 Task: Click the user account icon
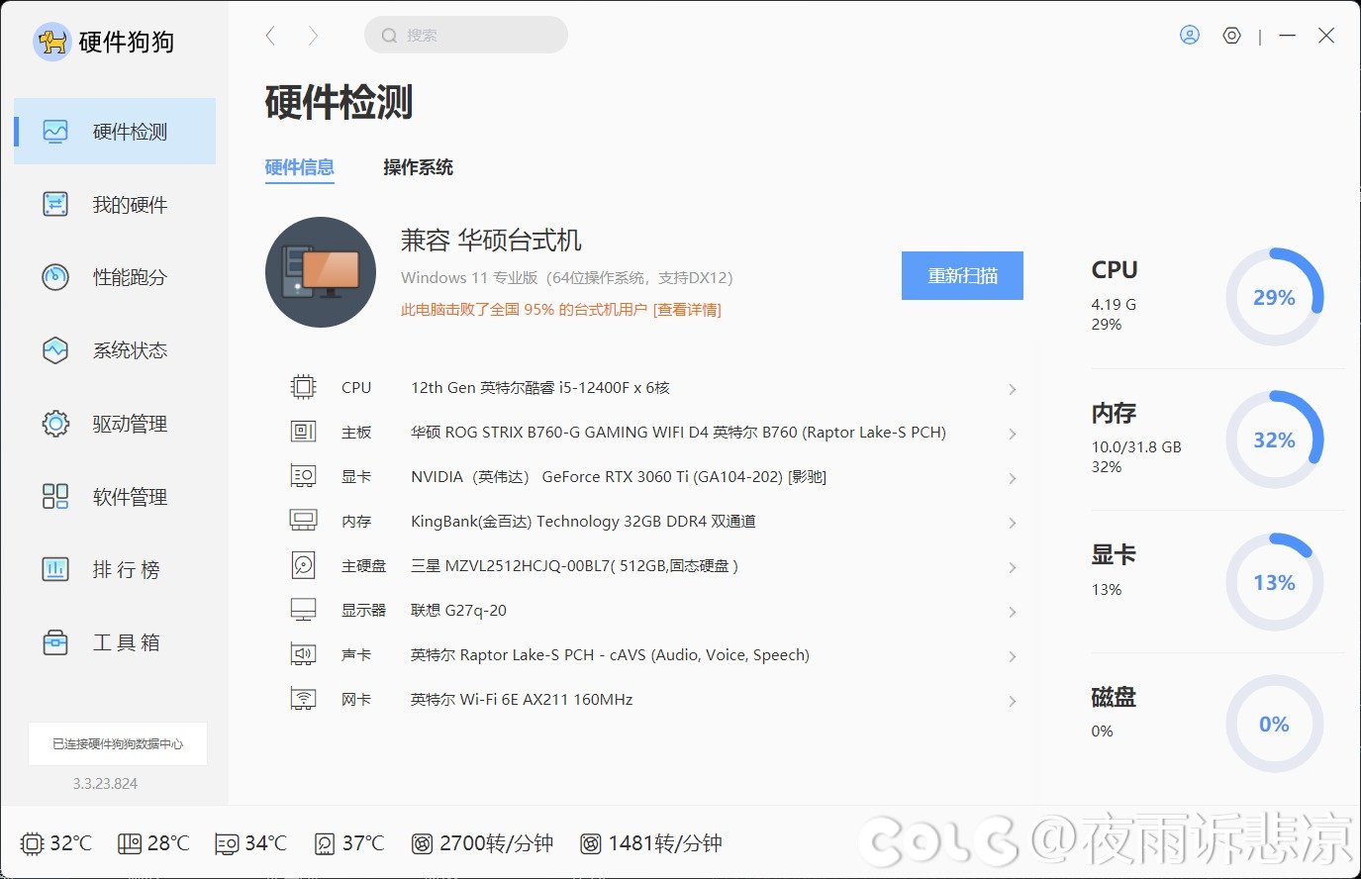point(1190,36)
